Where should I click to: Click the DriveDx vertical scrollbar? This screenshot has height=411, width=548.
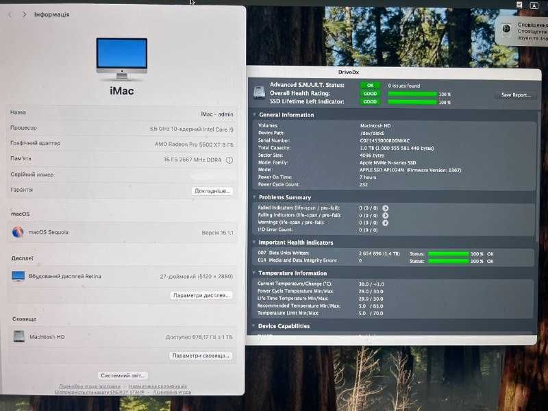(x=538, y=177)
